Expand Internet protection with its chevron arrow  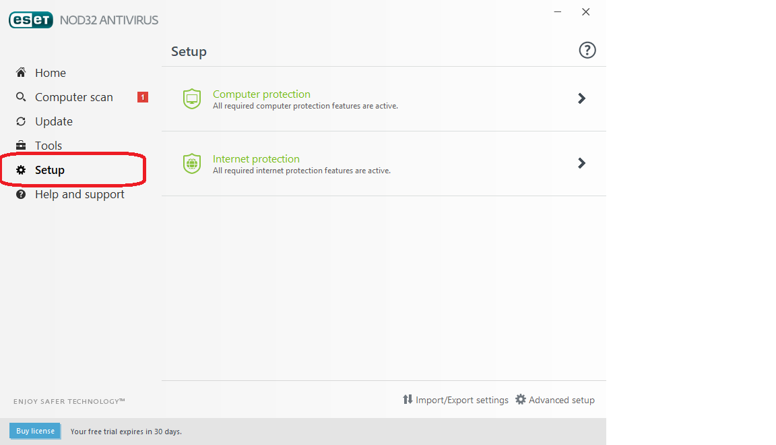[x=582, y=163]
